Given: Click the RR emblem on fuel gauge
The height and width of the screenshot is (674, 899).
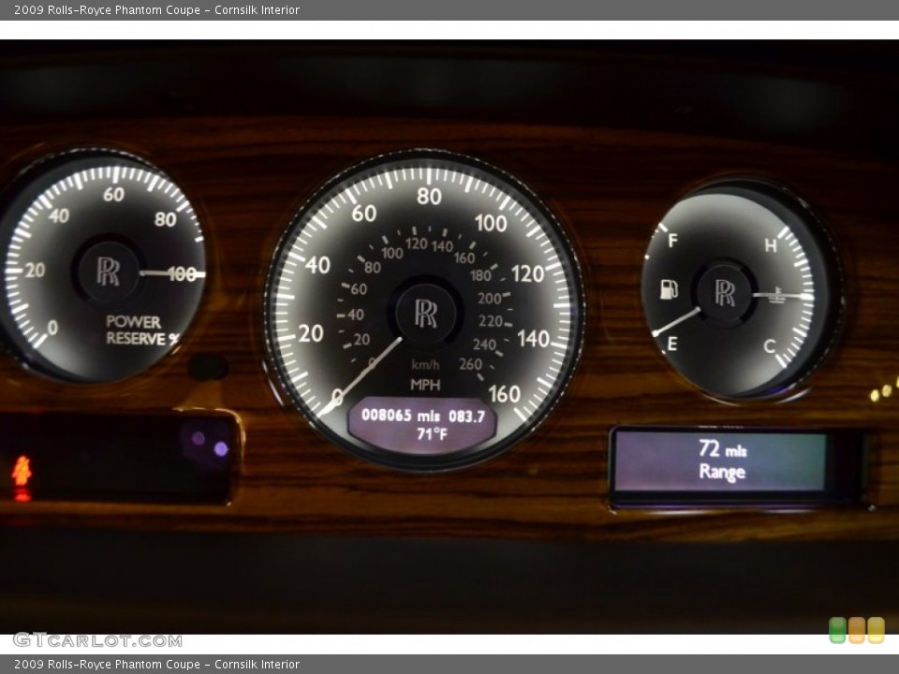Looking at the screenshot, I should 725,292.
